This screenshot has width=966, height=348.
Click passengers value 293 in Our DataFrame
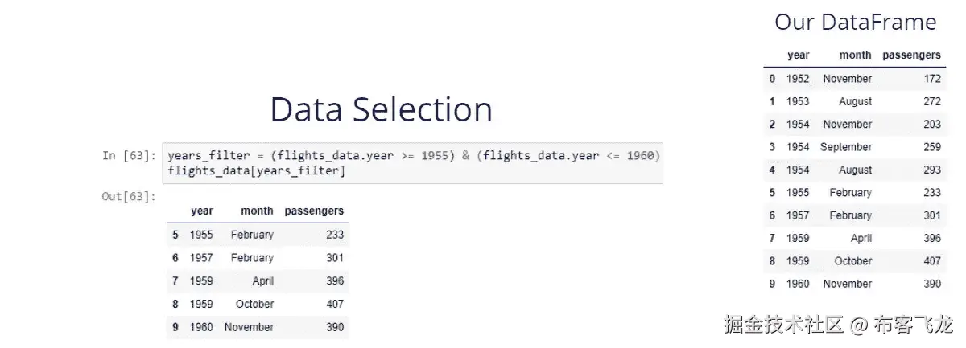932,170
